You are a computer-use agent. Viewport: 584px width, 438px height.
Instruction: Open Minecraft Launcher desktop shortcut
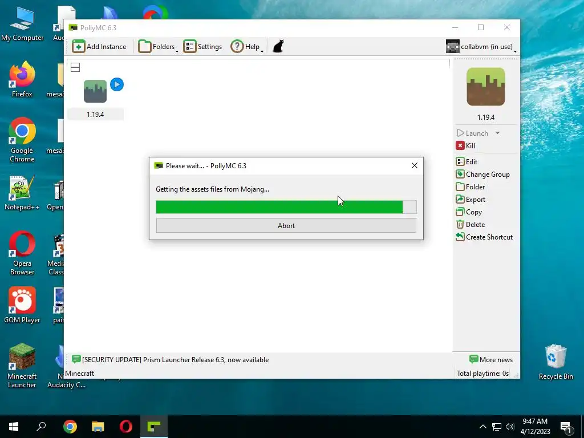pyautogui.click(x=22, y=366)
